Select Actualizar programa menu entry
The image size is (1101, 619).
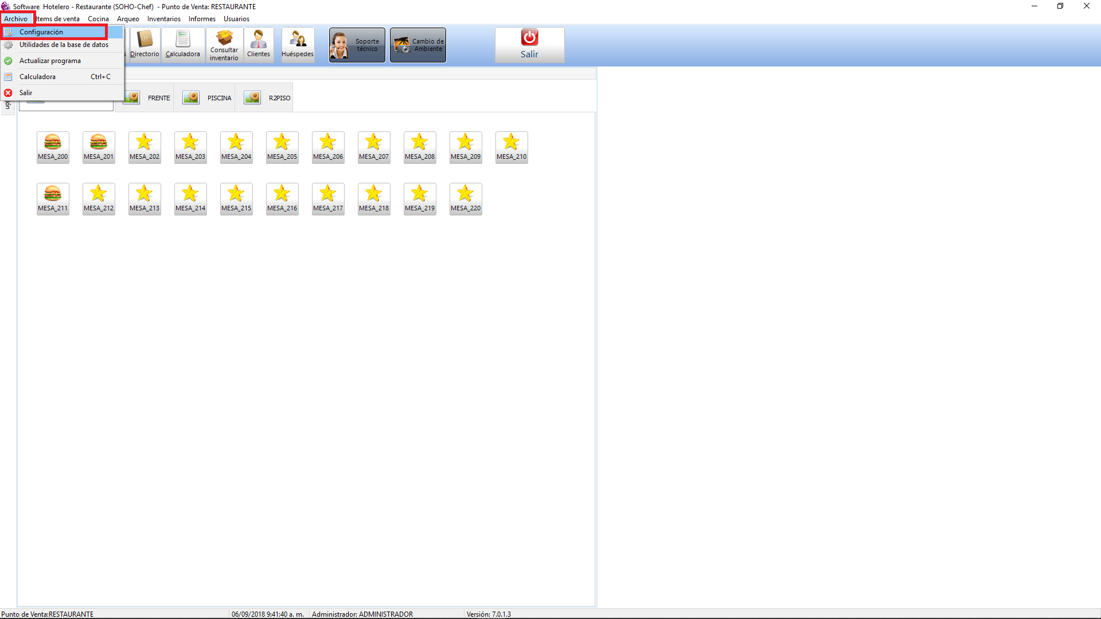(50, 61)
